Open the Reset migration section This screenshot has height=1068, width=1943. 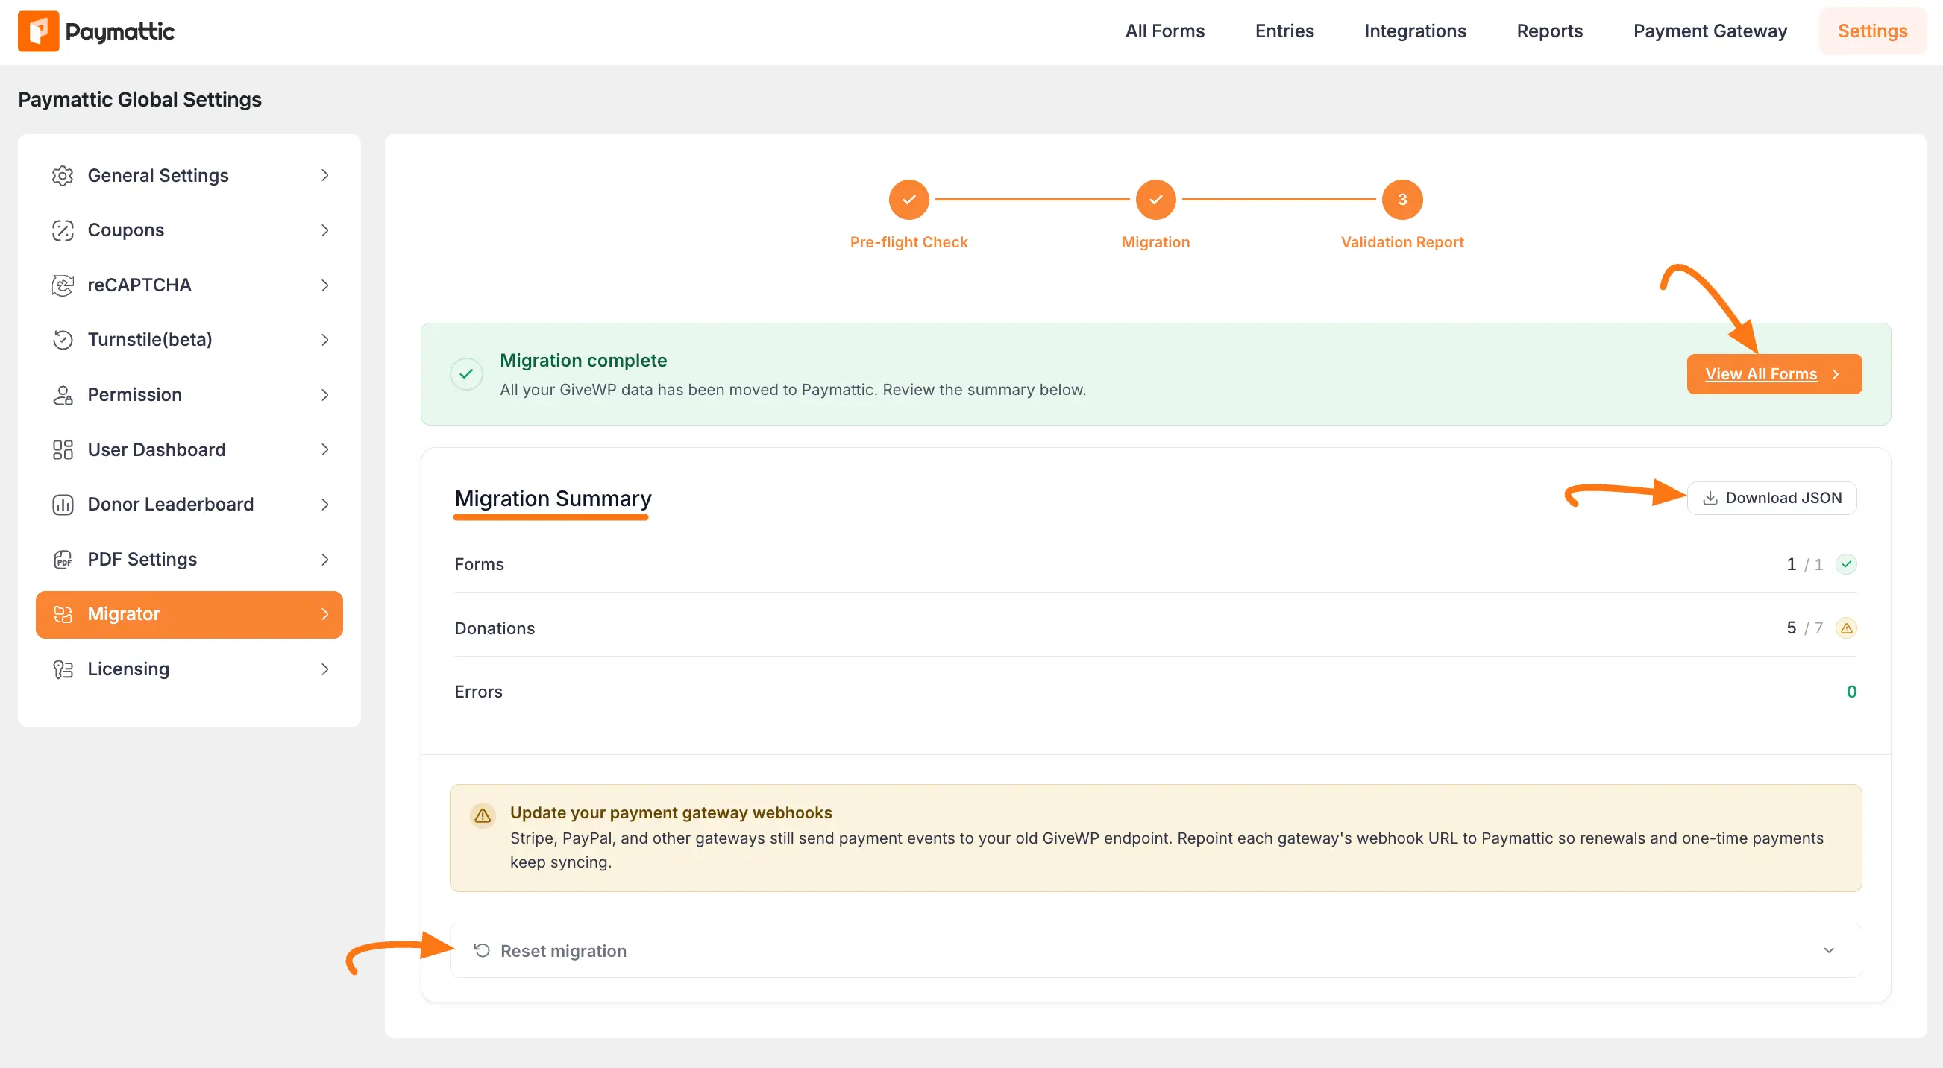(1155, 950)
